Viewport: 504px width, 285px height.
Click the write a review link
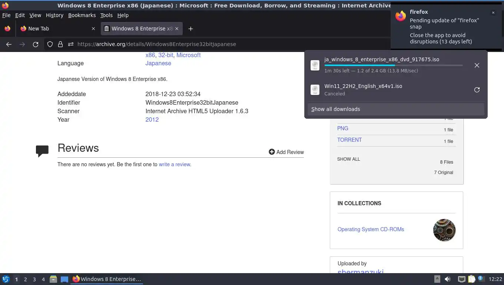pyautogui.click(x=175, y=164)
